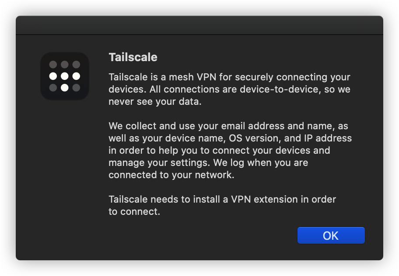Click middle-right bright dot of Tailscale logo
Image resolution: width=399 pixels, height=276 pixels.
tap(76, 76)
